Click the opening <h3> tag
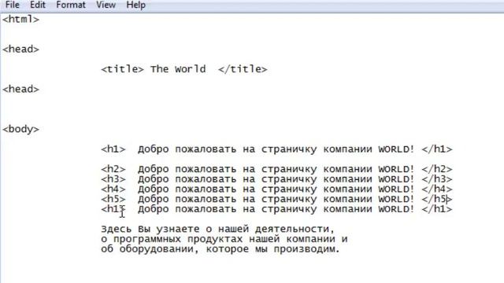 (x=113, y=179)
